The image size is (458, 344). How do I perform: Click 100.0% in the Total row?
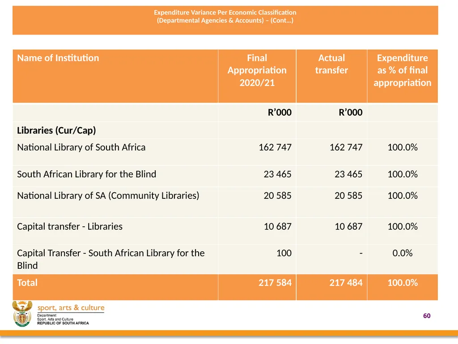[x=403, y=283]
